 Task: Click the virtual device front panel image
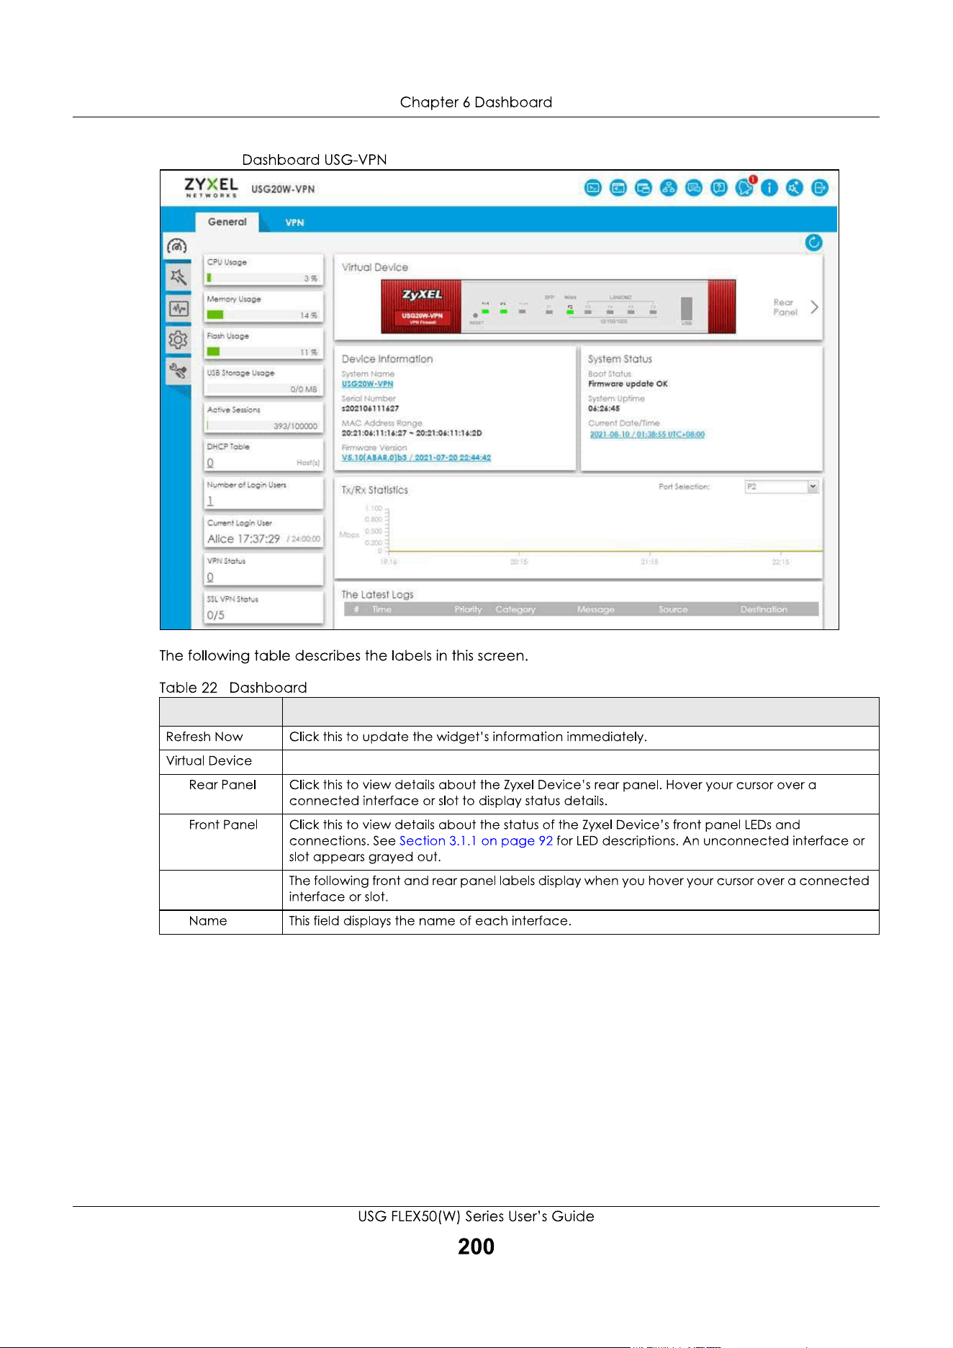(x=558, y=306)
